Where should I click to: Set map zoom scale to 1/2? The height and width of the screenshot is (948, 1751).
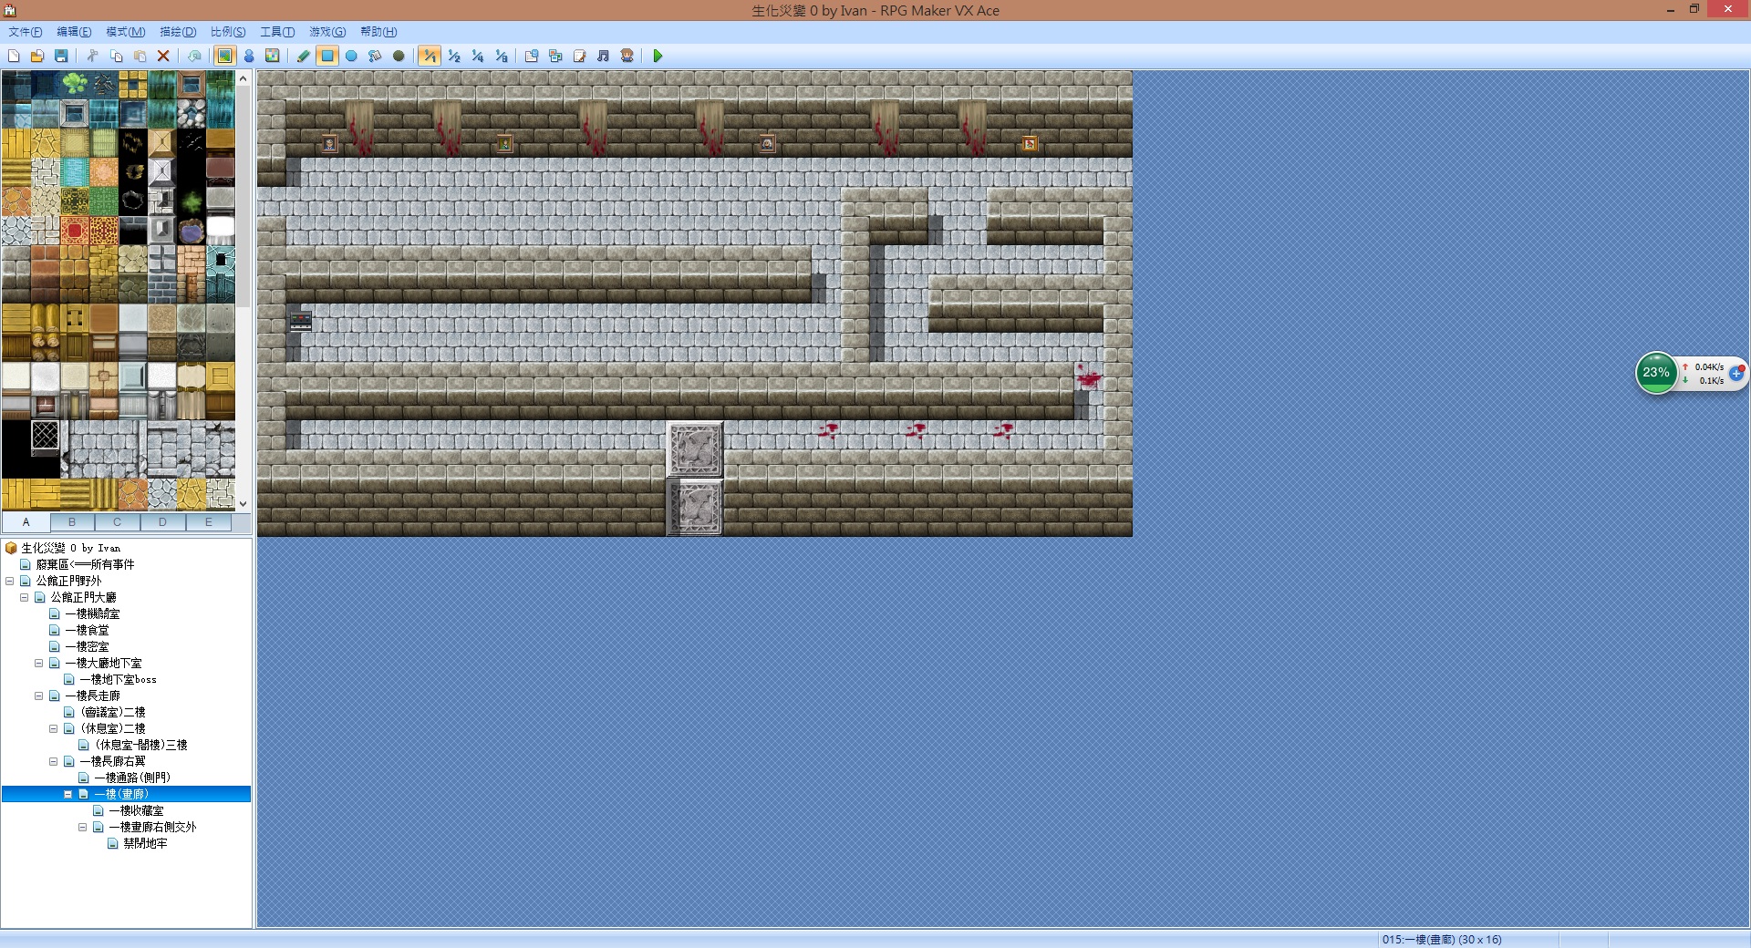pyautogui.click(x=454, y=56)
